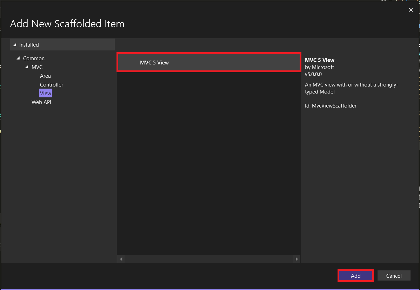Screen dimensions: 420x290
Task: Click the right scroll arrow of template list
Action: 296,259
